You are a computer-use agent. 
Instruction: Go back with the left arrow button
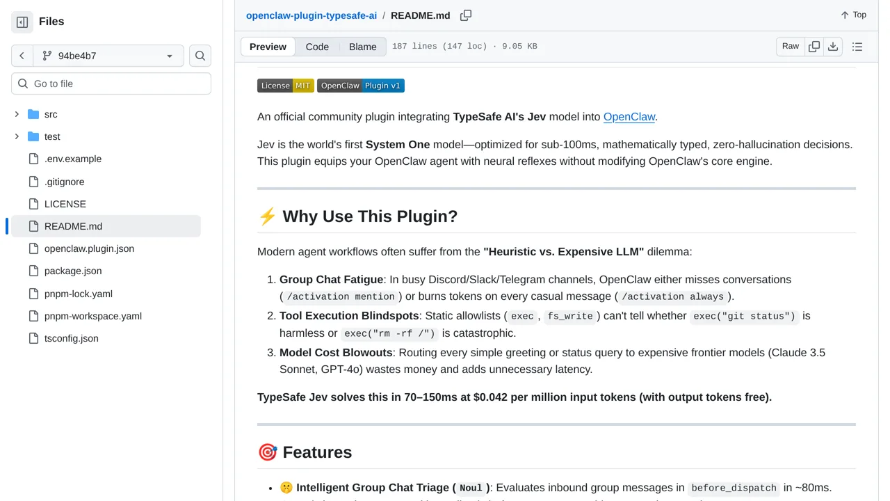click(22, 56)
